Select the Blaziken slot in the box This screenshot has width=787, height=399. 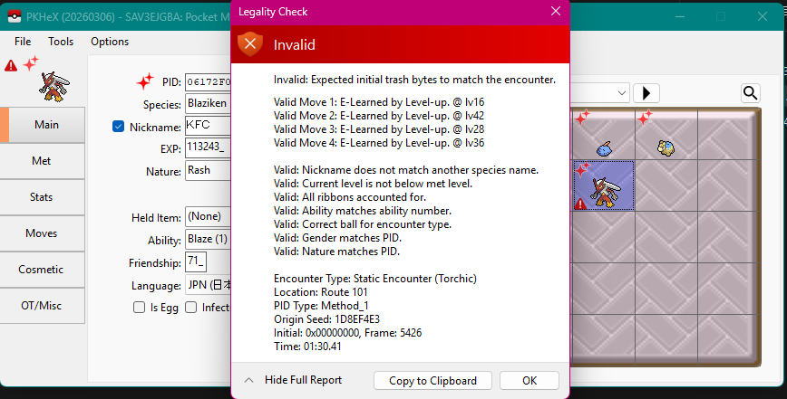point(603,187)
